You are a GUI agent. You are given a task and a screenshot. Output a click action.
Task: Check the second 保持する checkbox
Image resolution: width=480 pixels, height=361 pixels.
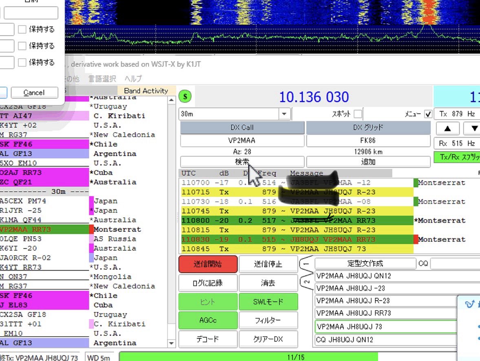22,46
